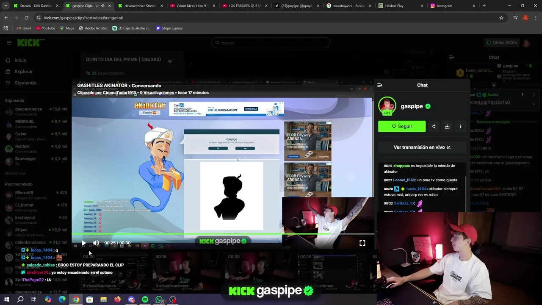Open the bookmarks bar apps grid

(x=6, y=28)
